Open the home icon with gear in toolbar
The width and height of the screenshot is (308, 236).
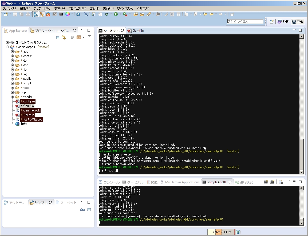48,14
